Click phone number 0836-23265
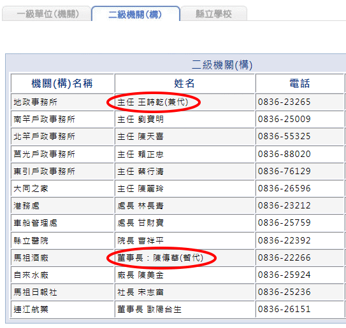This screenshot has width=346, height=328. pos(284,102)
